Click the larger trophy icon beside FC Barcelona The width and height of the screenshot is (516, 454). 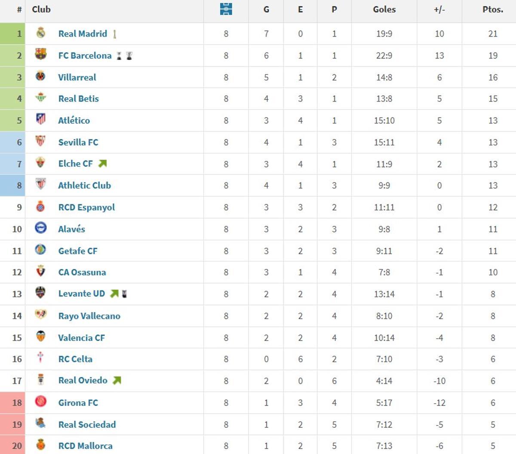click(x=130, y=55)
